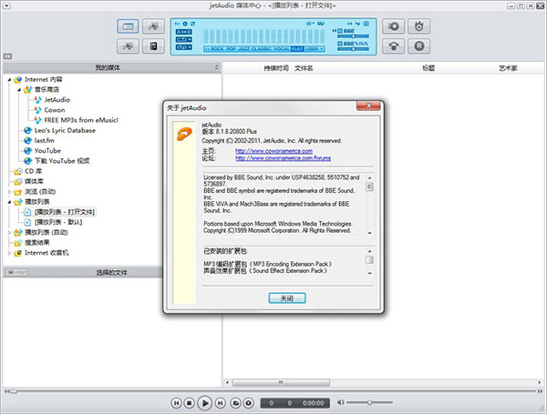Click the fast-forward arrows at the seek bar's right end
Viewport: 547px width, 414px height.
click(x=540, y=391)
